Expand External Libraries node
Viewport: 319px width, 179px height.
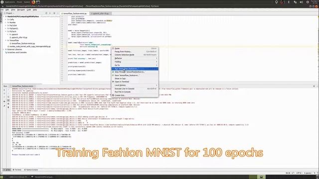[x=3, y=49]
